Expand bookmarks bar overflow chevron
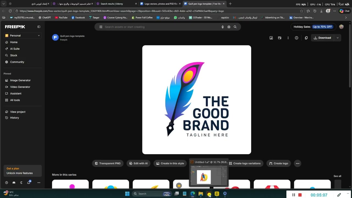The height and width of the screenshot is (198, 352). pyautogui.click(x=346, y=18)
